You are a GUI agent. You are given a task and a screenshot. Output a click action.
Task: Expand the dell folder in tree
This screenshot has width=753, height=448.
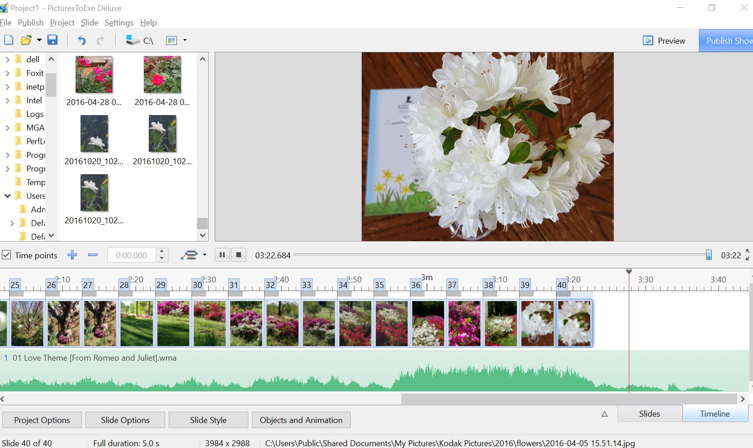click(7, 60)
